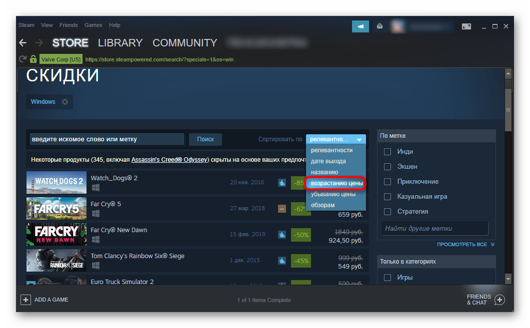Check the Стратегия tag checkbox

point(387,212)
